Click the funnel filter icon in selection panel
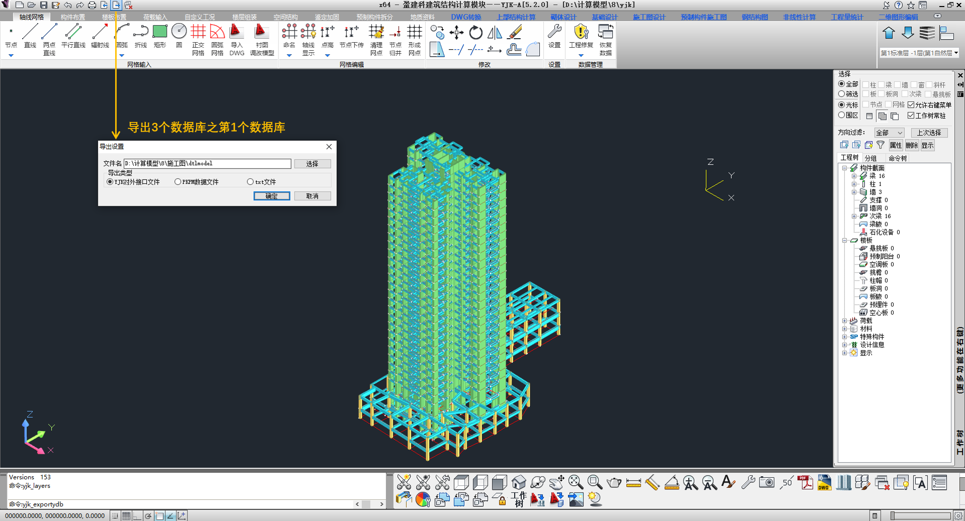This screenshot has width=965, height=521. [881, 145]
